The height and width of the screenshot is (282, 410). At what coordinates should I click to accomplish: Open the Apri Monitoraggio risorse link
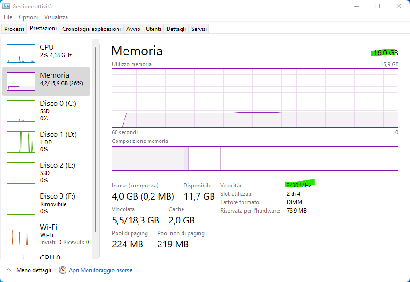coord(100,270)
